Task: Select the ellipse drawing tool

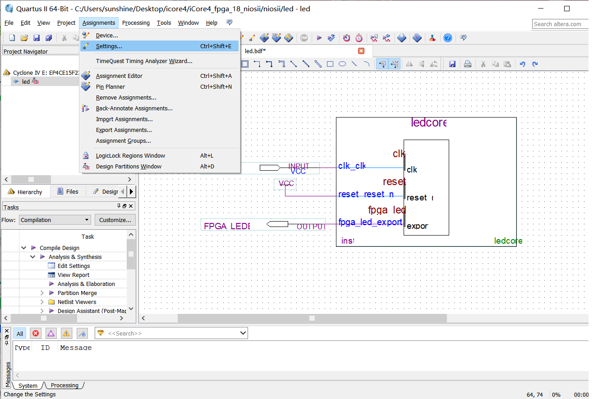Action: pyautogui.click(x=342, y=64)
